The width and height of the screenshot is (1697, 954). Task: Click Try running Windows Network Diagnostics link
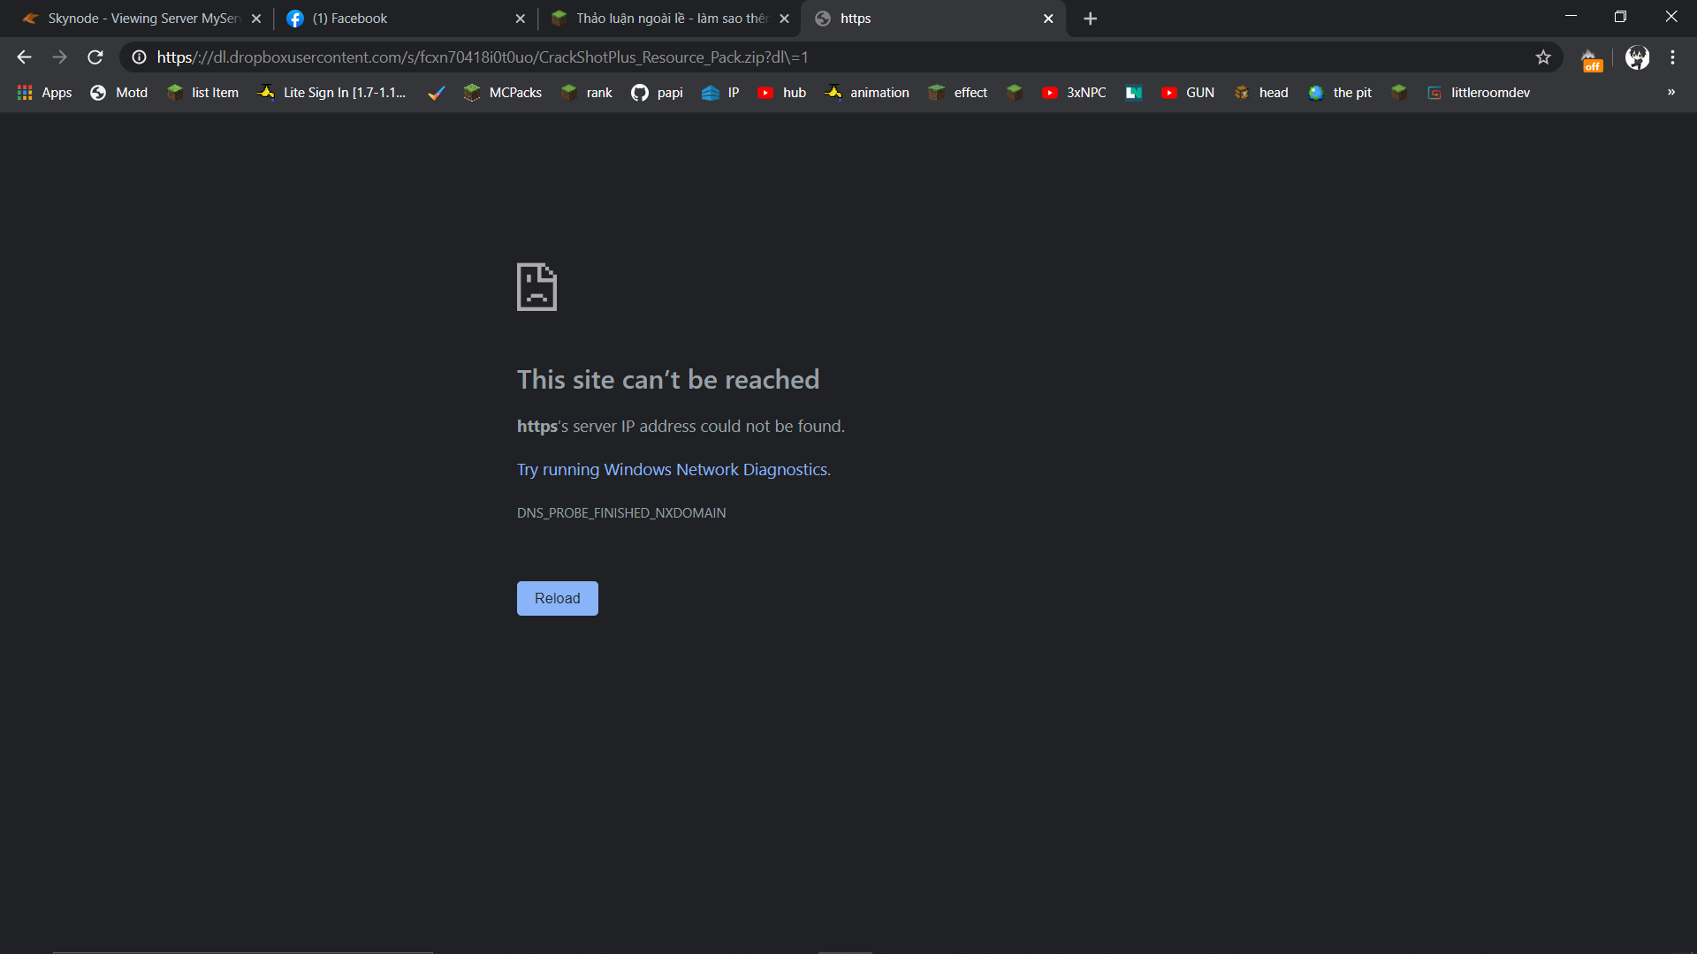[673, 470]
